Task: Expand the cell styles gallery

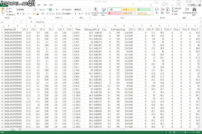Action: pos(152,15)
